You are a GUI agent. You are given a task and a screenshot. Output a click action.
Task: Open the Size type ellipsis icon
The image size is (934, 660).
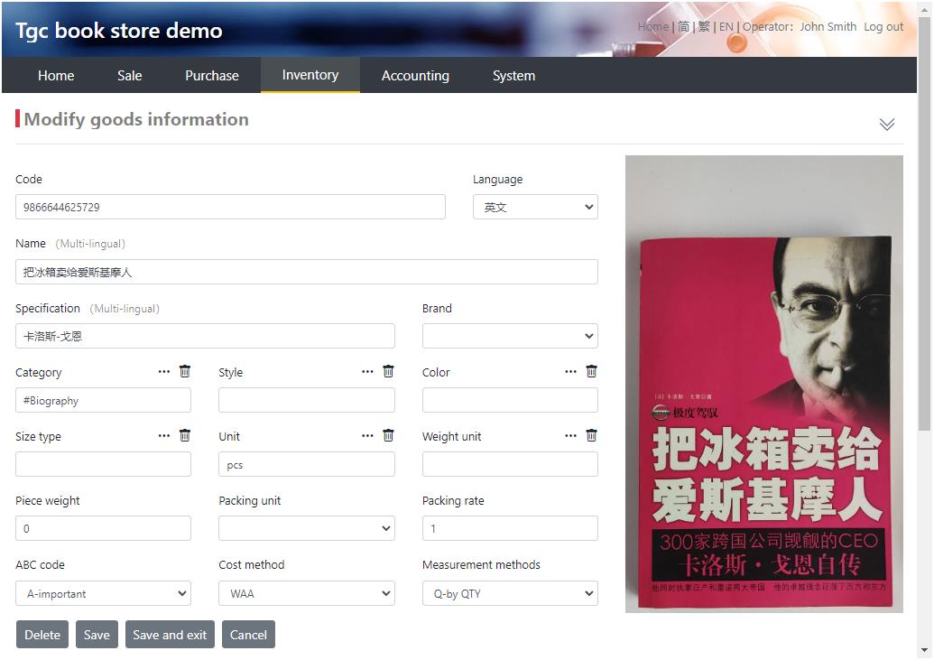(x=164, y=436)
